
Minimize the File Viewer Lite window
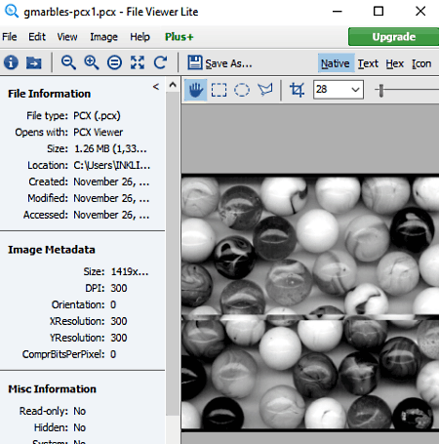[338, 12]
